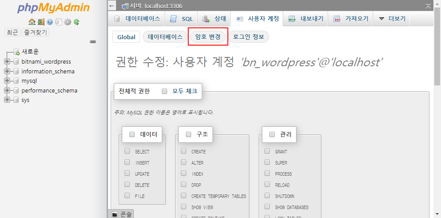Viewport: 441px width, 218px height.
Task: Click new database icon beside 새로운
Action: tap(16, 52)
